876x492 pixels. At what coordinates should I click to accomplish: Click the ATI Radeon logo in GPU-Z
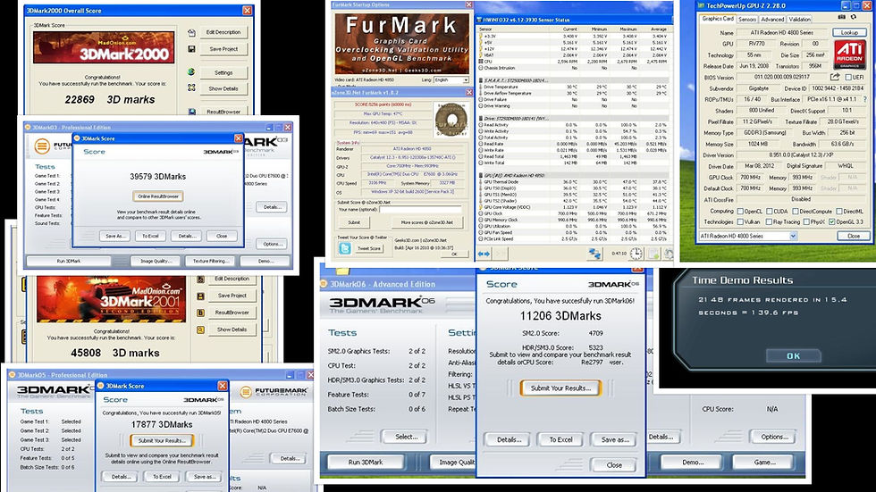tap(850, 54)
